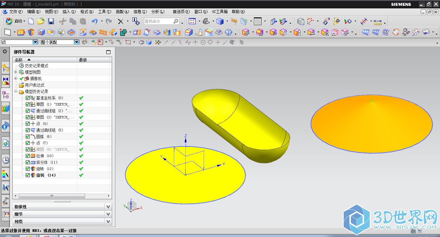The height and width of the screenshot is (237, 440).
Task: Expand the 摄像机 tree node
Action: 16,79
